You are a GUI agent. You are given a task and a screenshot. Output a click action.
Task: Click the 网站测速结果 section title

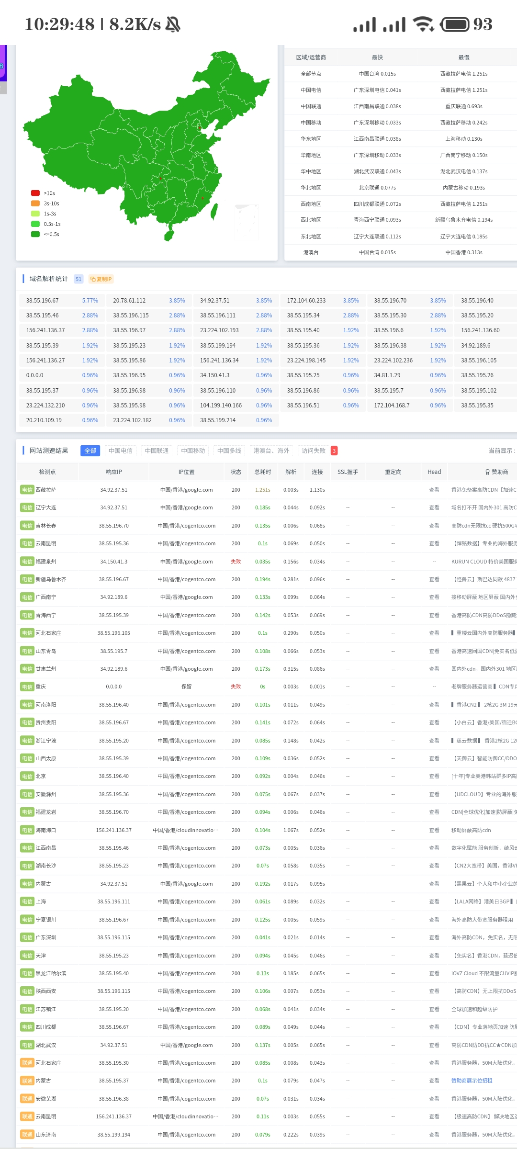tap(49, 451)
